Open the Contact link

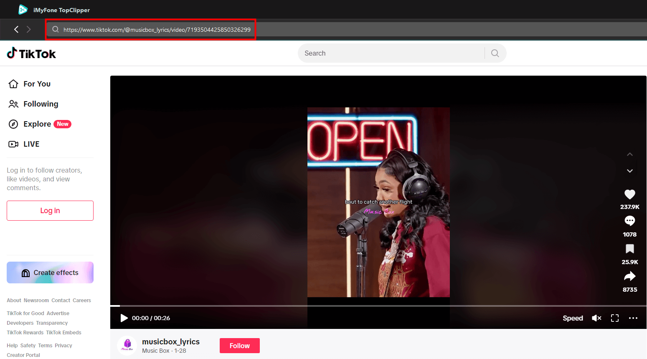[x=61, y=300]
